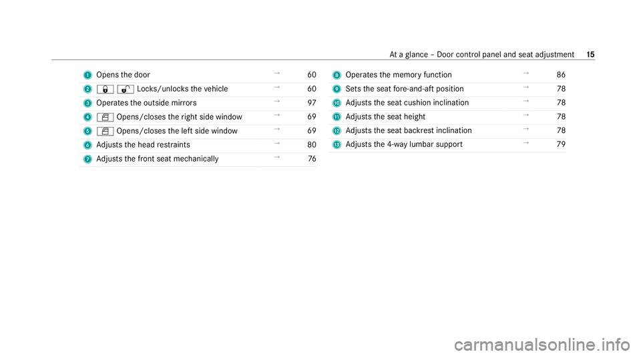Click the arrow next to Opens the door
The image size is (641, 356).
(x=276, y=73)
